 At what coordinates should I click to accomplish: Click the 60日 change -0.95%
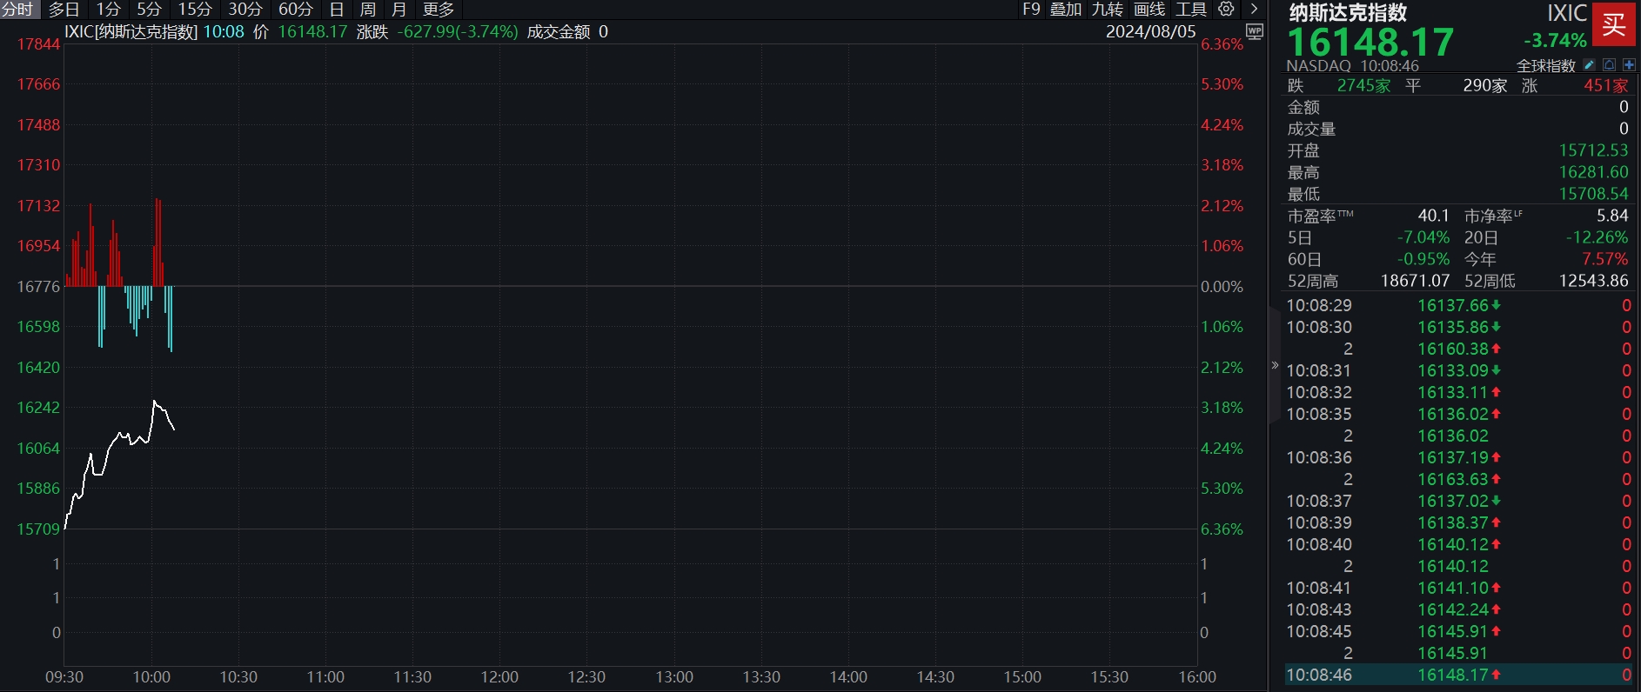point(1423,259)
